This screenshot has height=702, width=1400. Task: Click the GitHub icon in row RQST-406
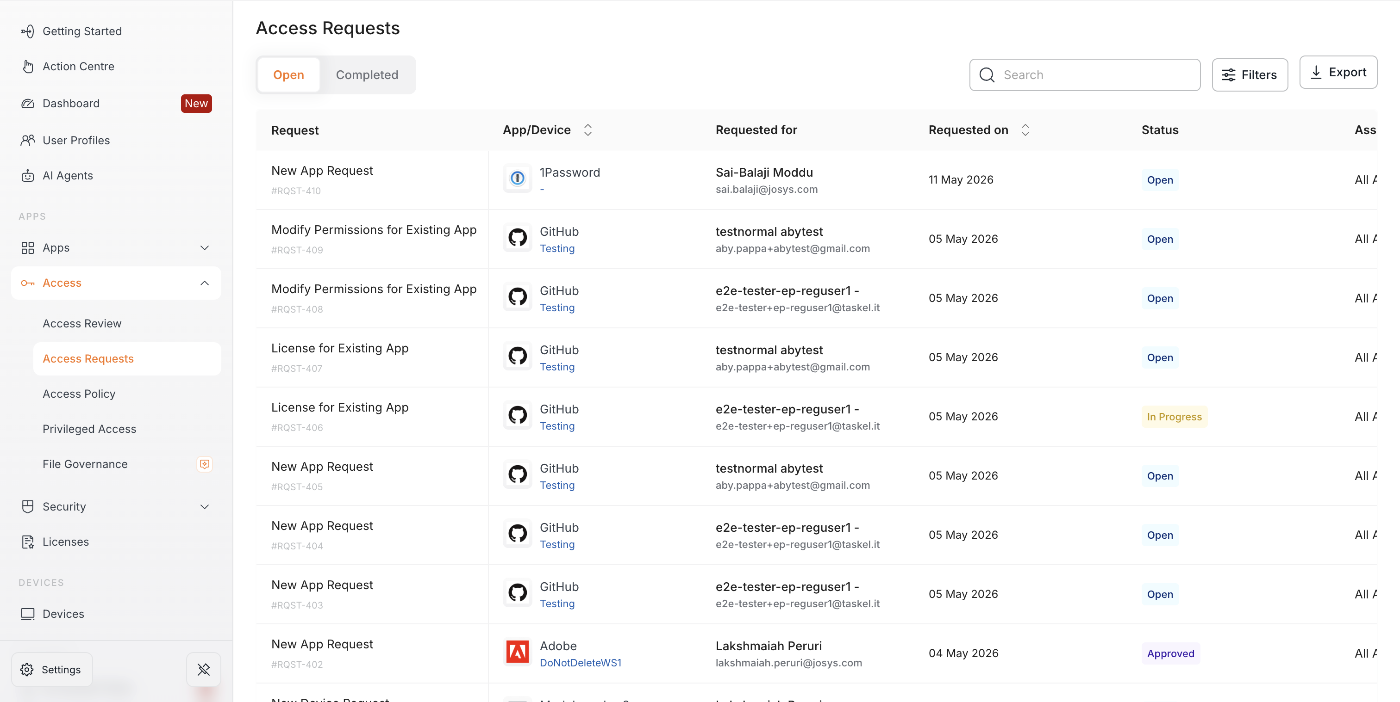click(518, 415)
